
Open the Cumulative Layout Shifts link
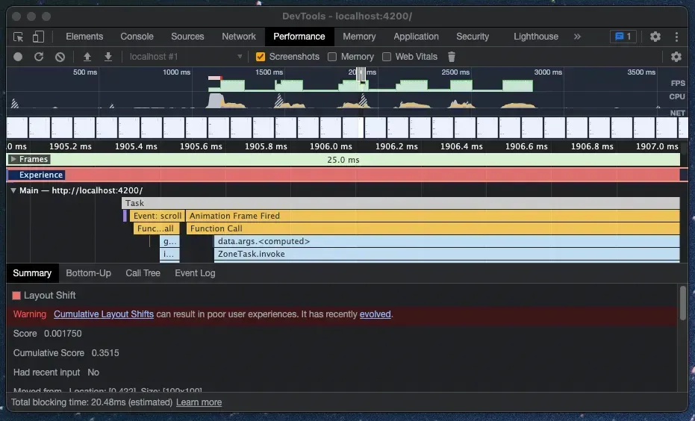[104, 314]
